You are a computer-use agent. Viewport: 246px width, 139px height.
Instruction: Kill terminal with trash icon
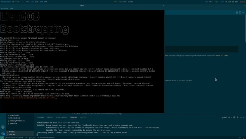(x=238, y=117)
